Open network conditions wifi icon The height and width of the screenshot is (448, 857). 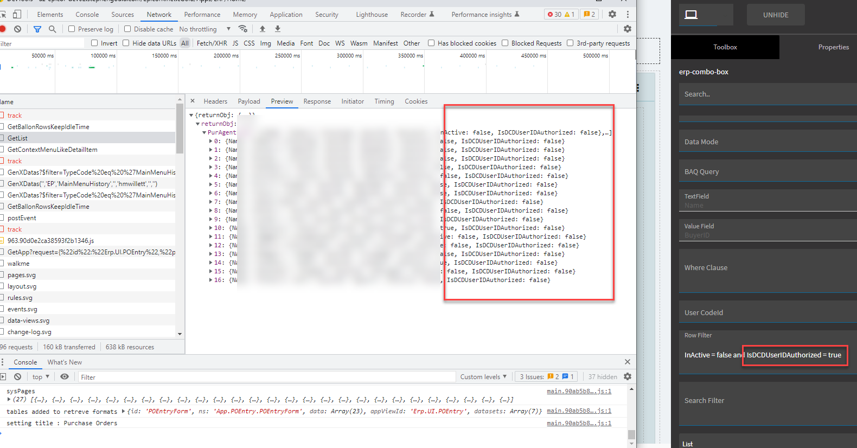(x=243, y=29)
